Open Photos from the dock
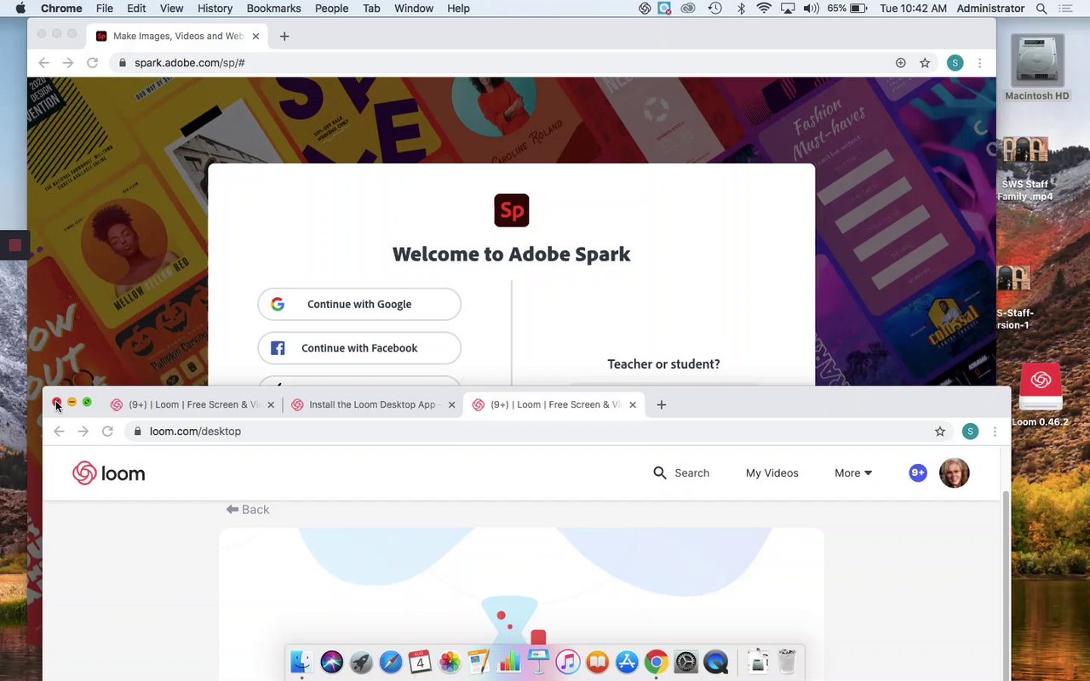 point(450,661)
